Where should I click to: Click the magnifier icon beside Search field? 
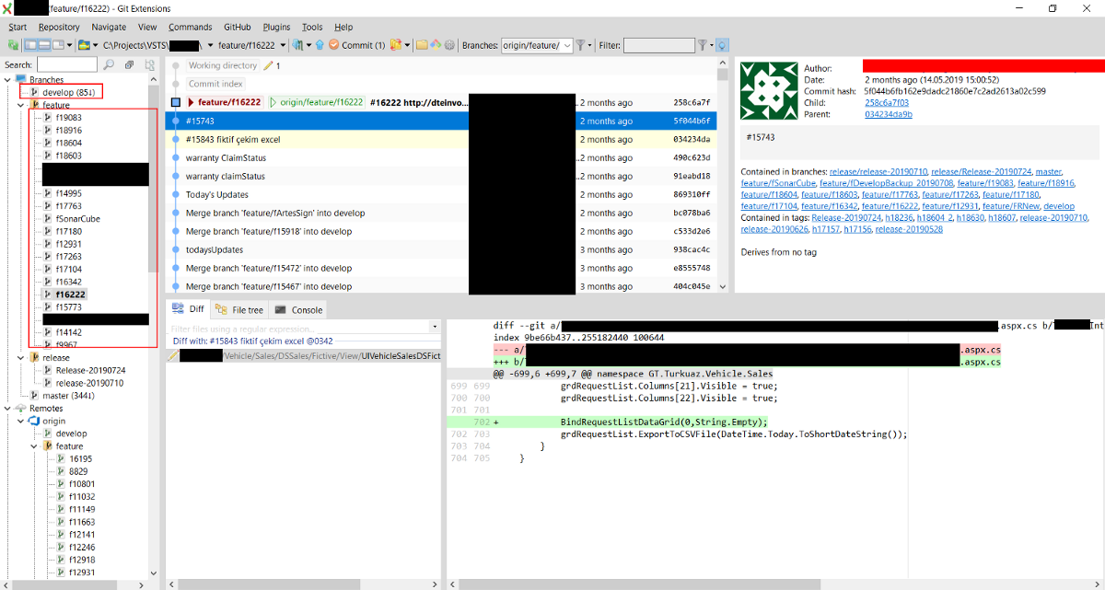(x=110, y=65)
